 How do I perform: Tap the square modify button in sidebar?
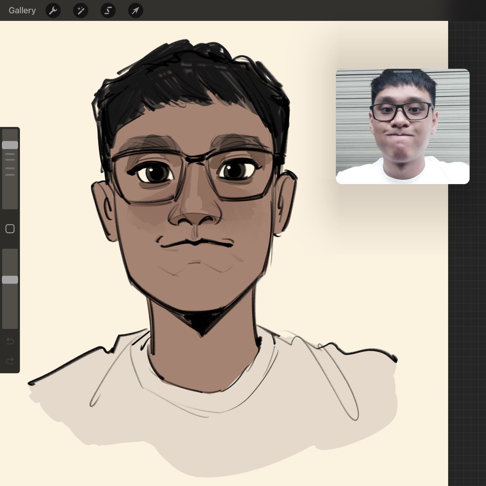coord(10,229)
